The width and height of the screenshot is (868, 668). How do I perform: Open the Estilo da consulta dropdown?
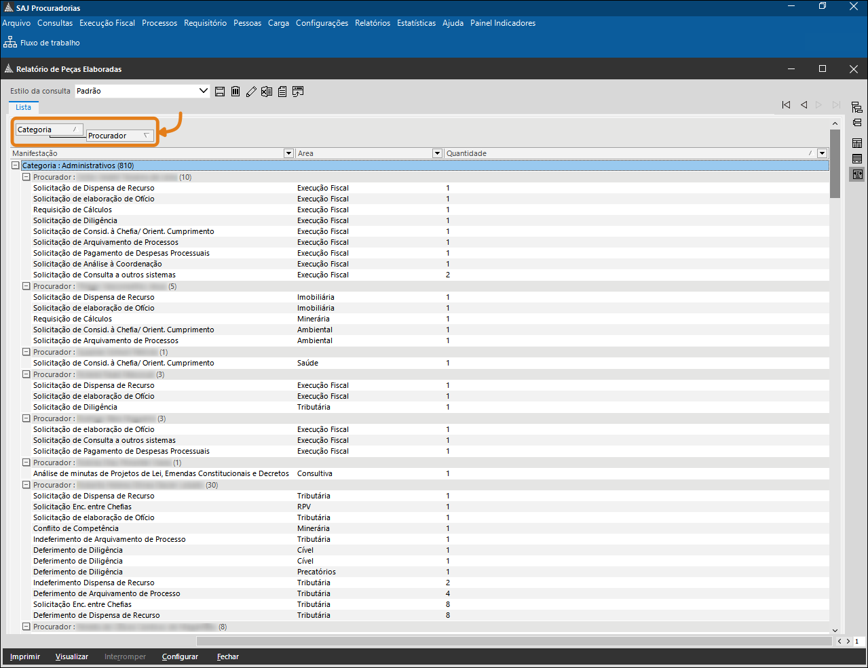pos(204,91)
